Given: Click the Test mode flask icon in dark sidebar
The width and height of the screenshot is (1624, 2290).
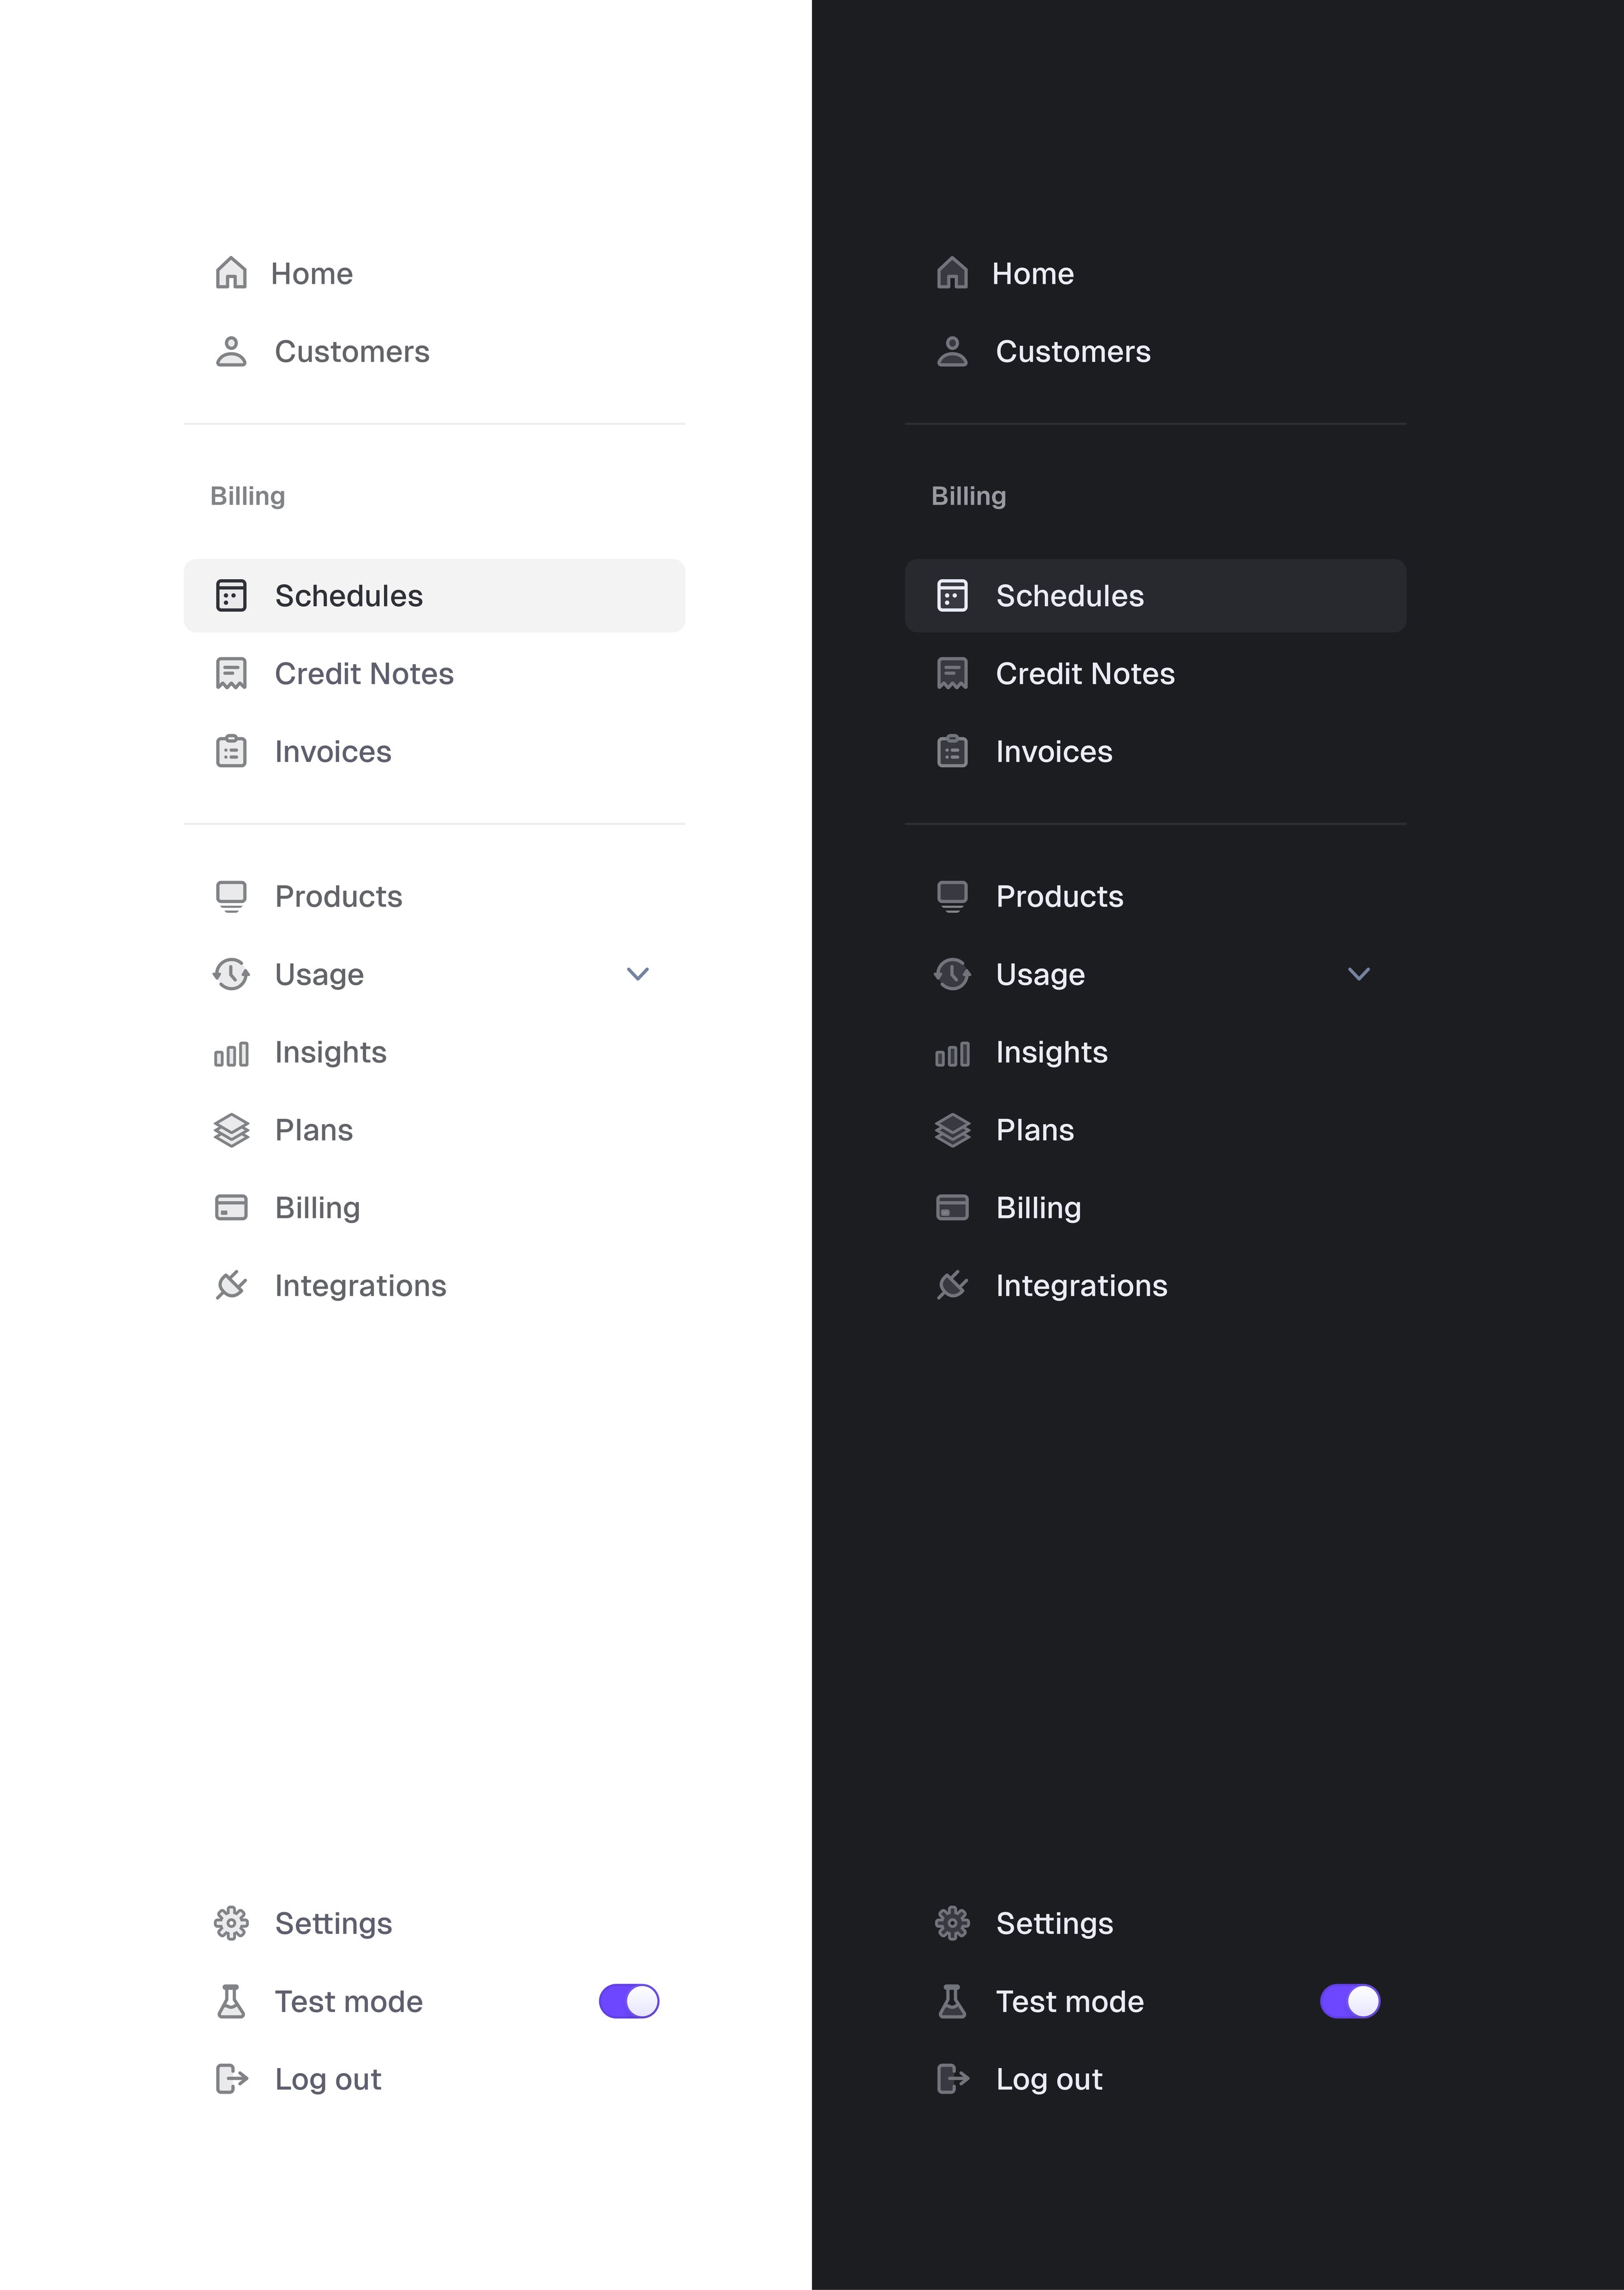Looking at the screenshot, I should [952, 2001].
